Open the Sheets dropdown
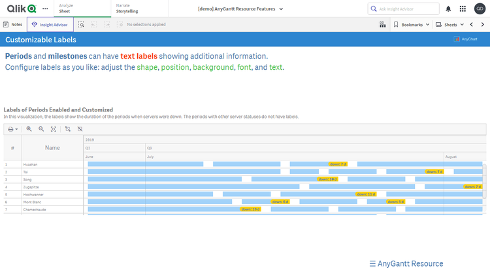The width and height of the screenshot is (490, 275). pyautogui.click(x=449, y=24)
